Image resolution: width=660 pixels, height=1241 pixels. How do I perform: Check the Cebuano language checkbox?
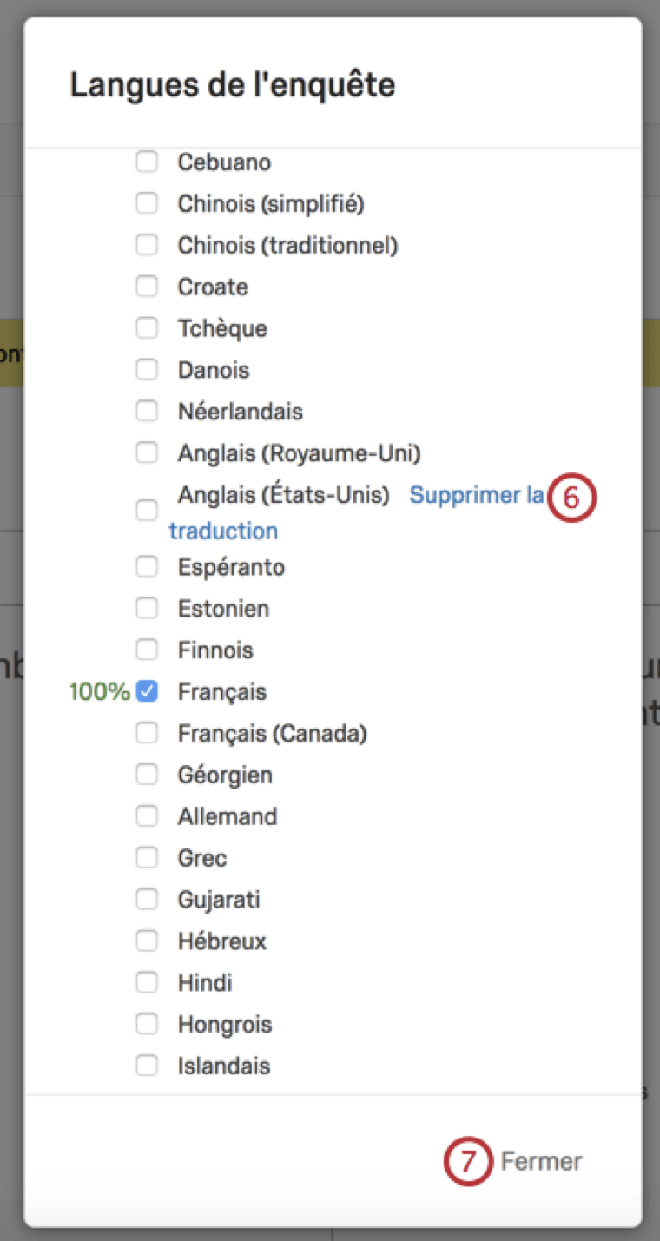click(x=147, y=162)
